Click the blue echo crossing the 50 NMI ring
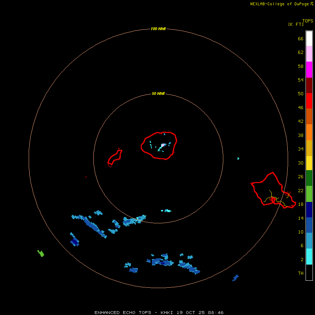Screen dimensions: 315x315 [134, 220]
